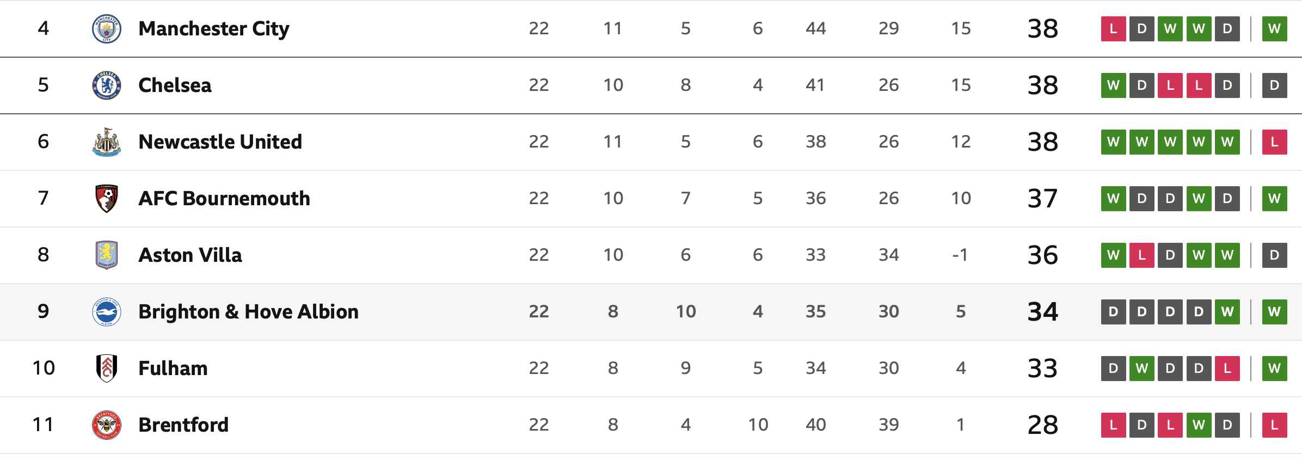Click the Newcastle United club crest
1302x466 pixels.
tap(107, 142)
